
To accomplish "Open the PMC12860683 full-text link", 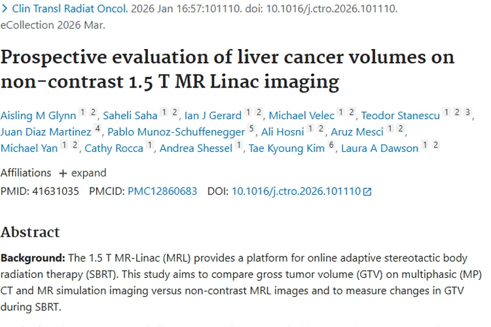I will point(162,192).
